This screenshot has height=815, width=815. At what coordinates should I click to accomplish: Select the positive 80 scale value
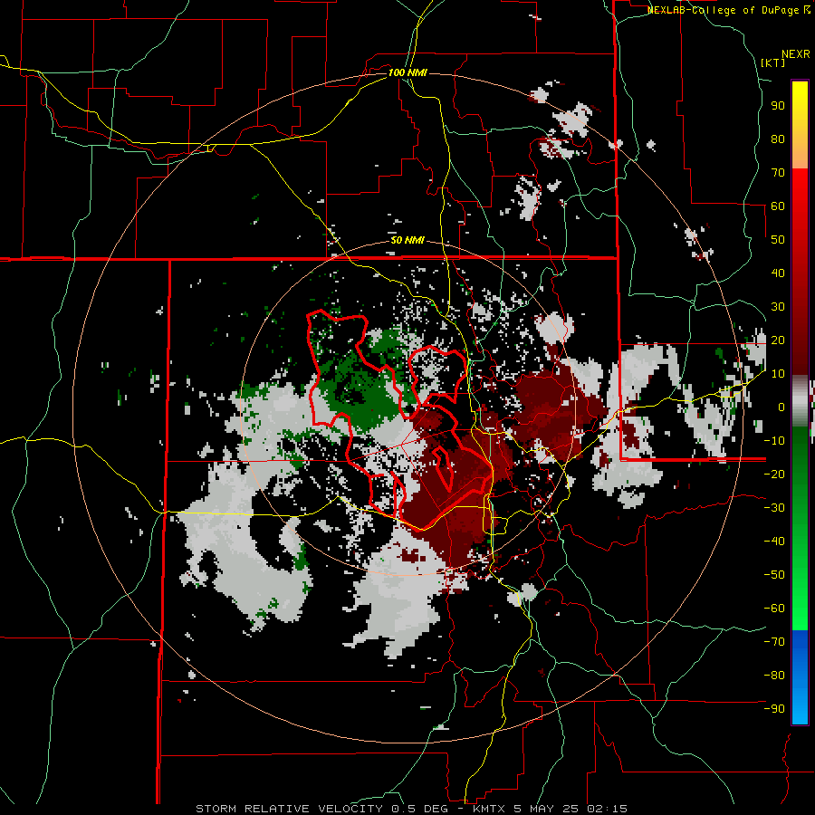(778, 139)
